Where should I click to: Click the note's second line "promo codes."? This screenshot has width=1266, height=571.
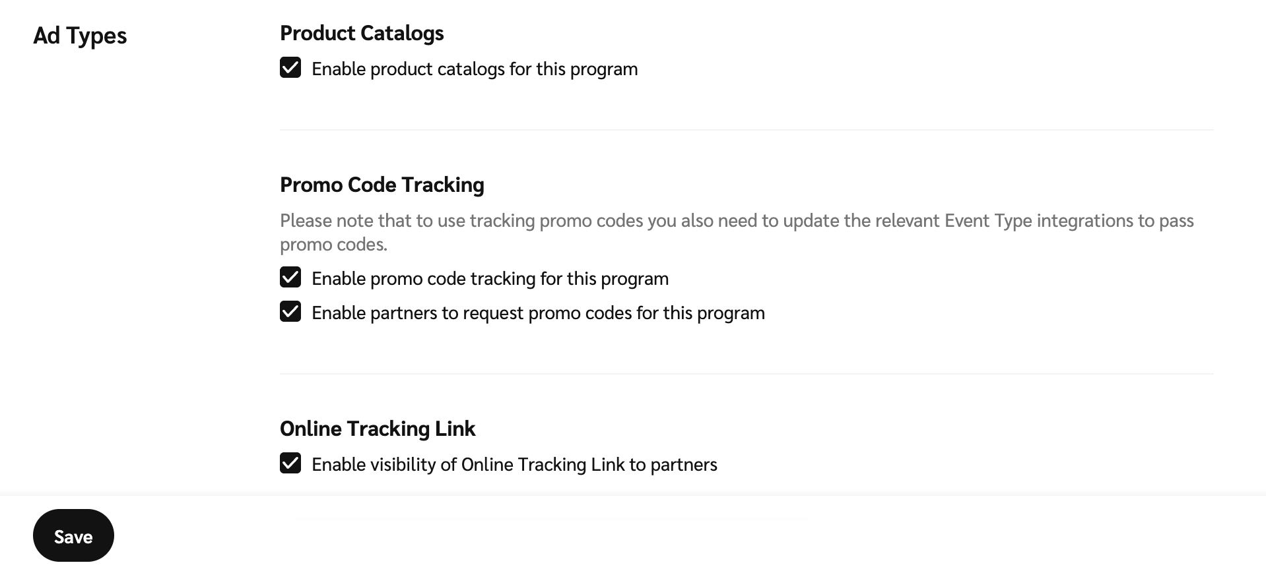[x=333, y=245]
